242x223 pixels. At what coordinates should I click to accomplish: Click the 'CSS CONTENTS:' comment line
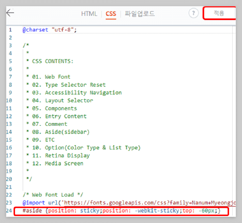tap(50, 61)
